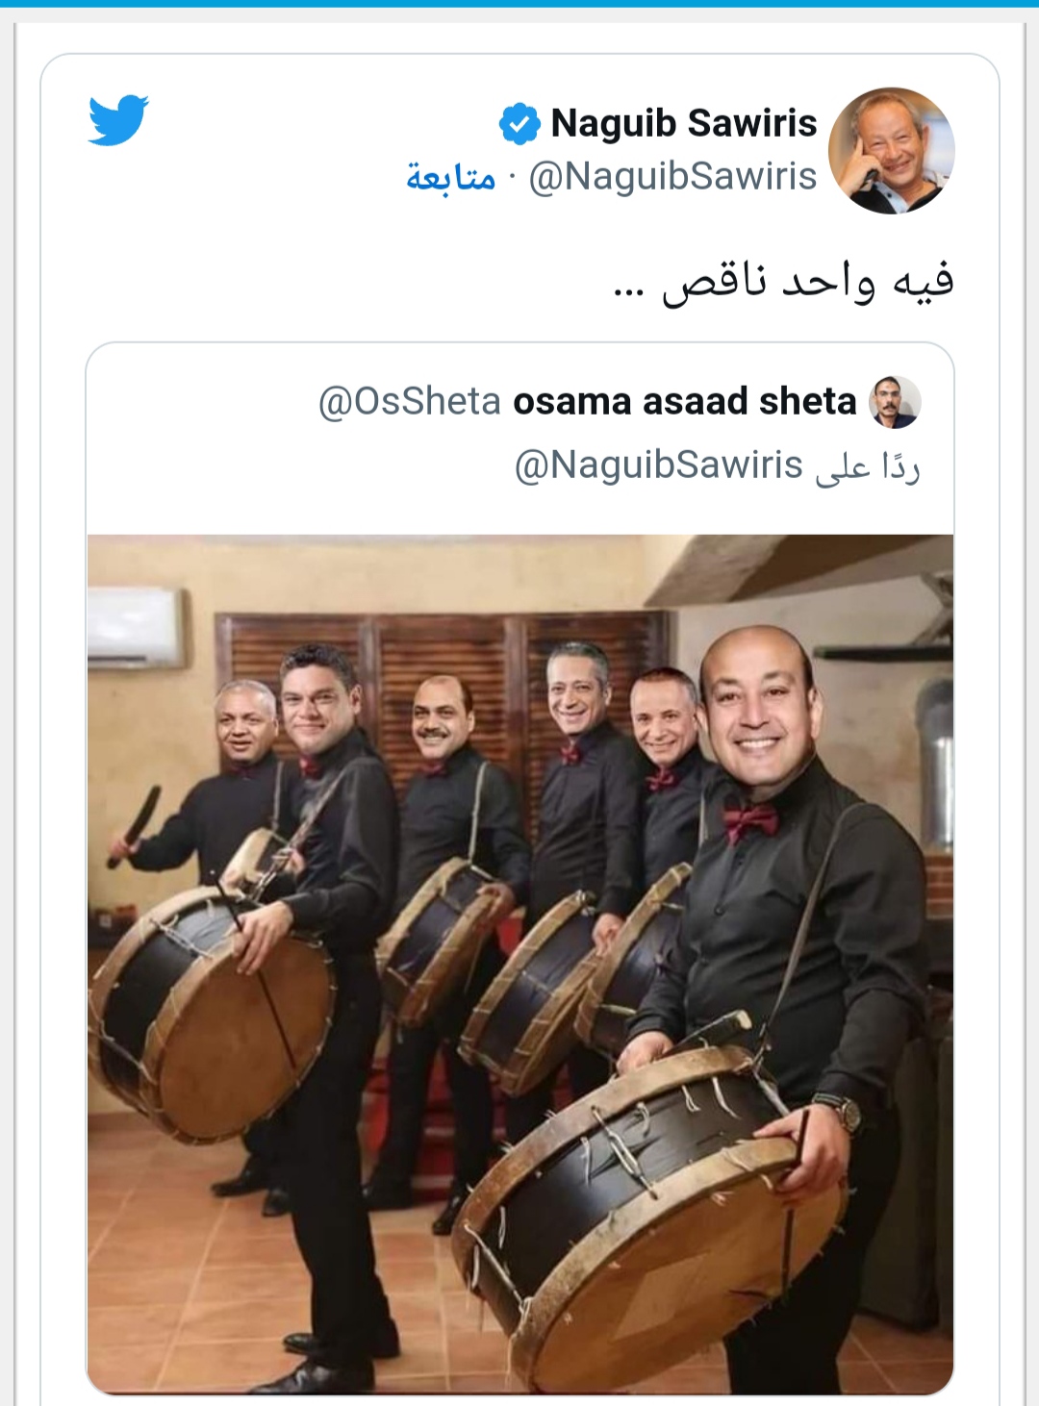Open the large round profile picture at top right
This screenshot has height=1406, width=1039.
[891, 150]
